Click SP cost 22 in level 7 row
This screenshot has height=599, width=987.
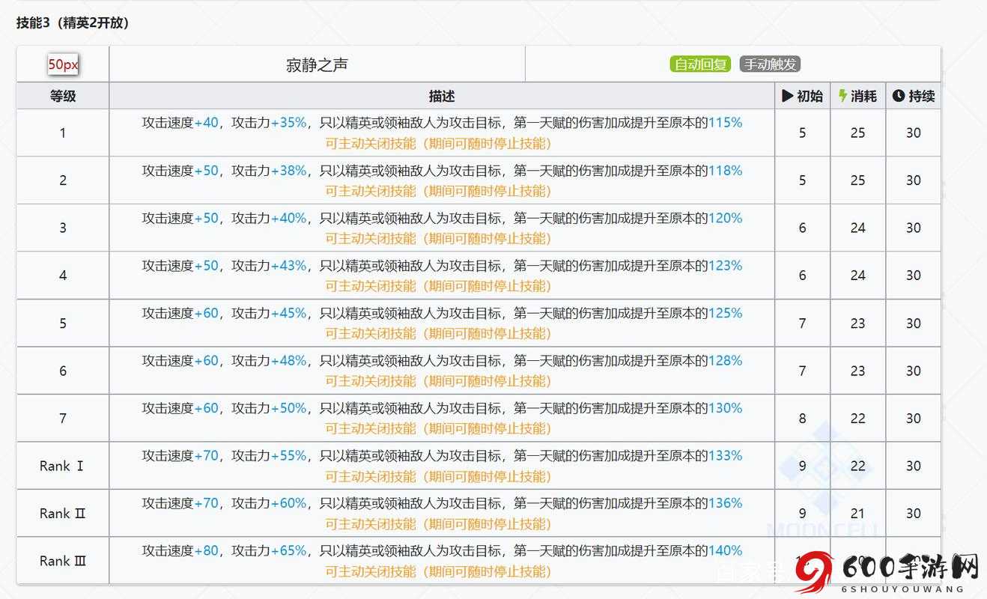[858, 419]
